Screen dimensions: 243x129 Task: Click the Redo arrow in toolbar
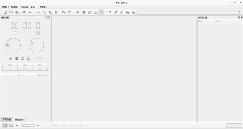click(69, 12)
